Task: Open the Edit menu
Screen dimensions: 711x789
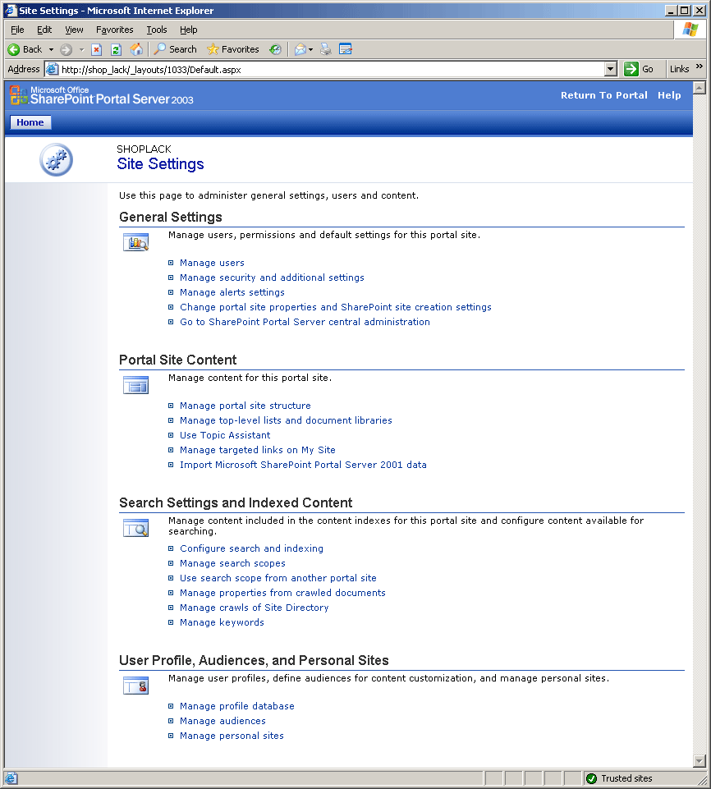Action: point(44,30)
